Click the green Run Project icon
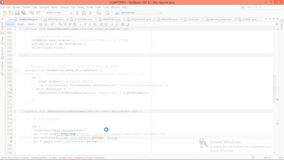The height and width of the screenshot is (160, 284). pos(91,13)
